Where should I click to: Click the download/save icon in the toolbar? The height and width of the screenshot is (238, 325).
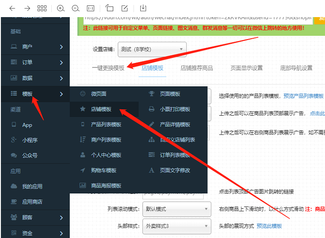pos(143,8)
